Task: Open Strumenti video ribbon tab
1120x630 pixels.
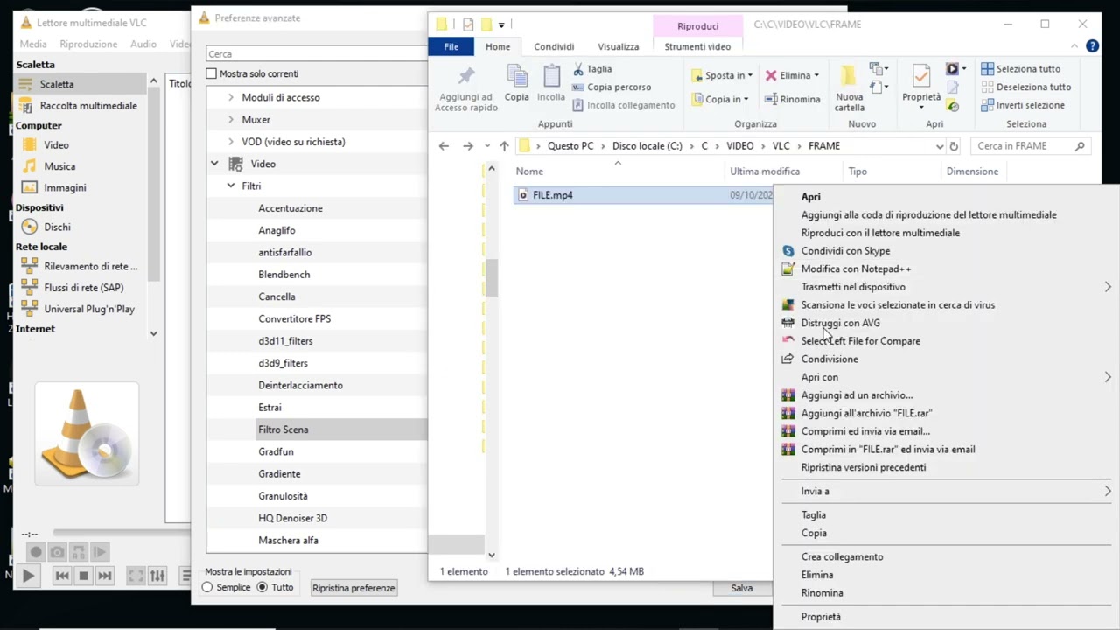Action: pos(697,46)
